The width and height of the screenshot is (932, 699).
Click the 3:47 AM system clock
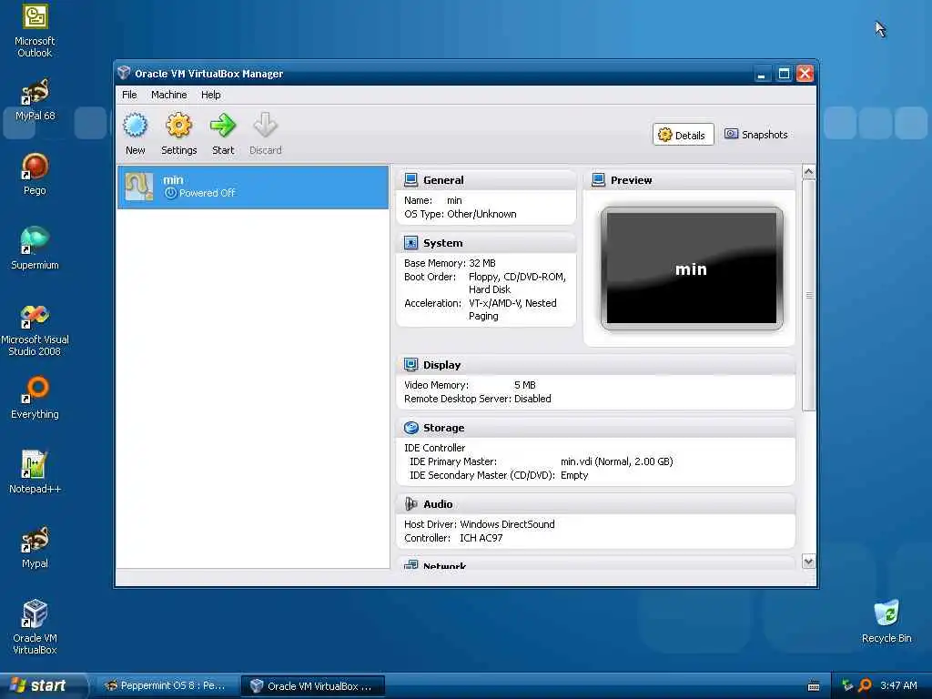point(898,685)
